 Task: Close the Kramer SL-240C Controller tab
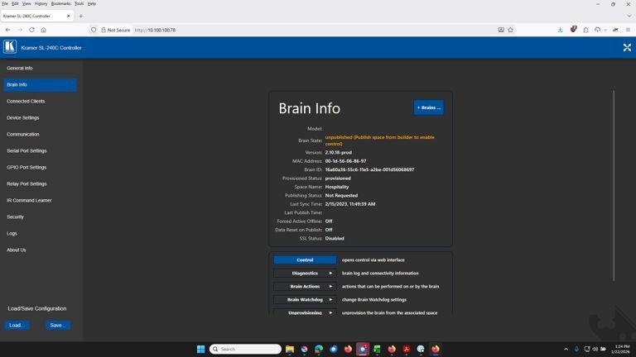68,17
